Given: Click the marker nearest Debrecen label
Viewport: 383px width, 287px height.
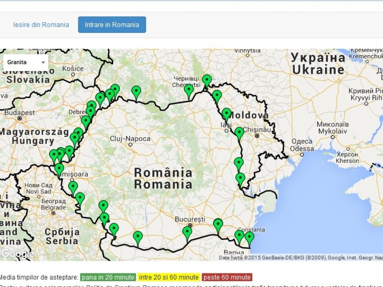Looking at the screenshot, I should [91, 113].
